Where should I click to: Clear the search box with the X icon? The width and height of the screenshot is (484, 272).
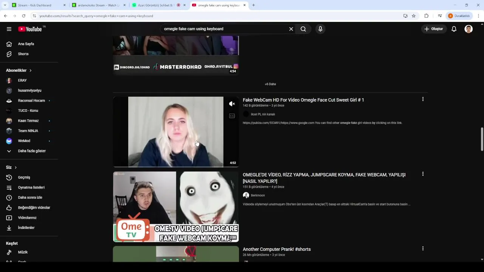coord(291,29)
